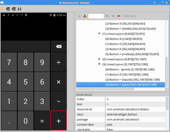The height and width of the screenshot is (132, 170).
Task: Tap the highlighted plus key
Action: tap(59, 121)
